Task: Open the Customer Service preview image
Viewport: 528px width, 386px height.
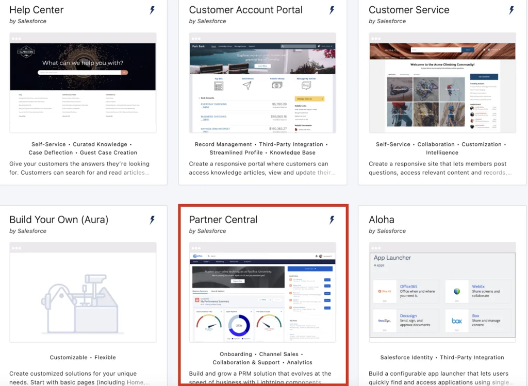Action: pos(442,83)
